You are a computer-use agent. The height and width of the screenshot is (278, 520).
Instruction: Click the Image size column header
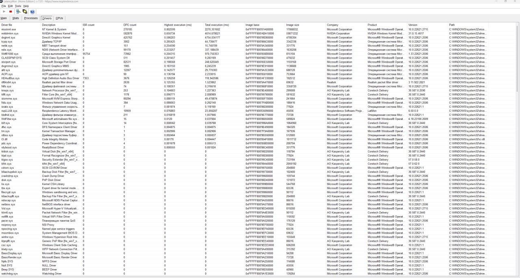[x=305, y=25]
